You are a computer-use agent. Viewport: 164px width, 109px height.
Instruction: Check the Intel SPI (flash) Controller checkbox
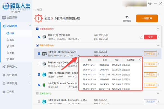pos(39,102)
